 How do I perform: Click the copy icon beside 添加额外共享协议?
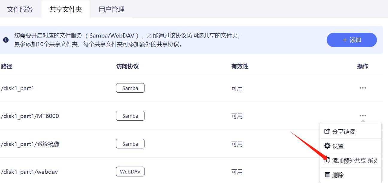[327, 160]
